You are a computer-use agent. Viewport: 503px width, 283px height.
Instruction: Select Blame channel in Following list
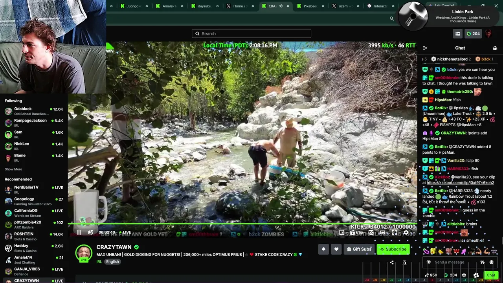[x=34, y=158]
